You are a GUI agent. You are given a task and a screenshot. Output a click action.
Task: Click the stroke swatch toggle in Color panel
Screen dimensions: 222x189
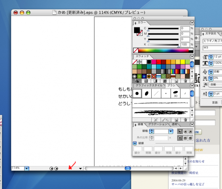click(x=139, y=33)
